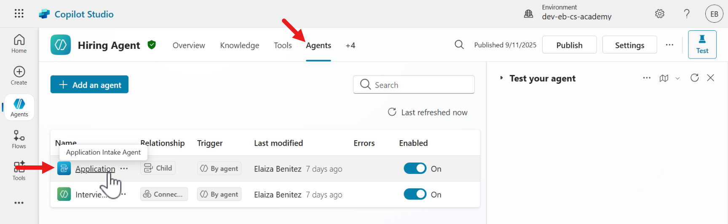The width and height of the screenshot is (728, 224).
Task: Click the environment globe icon
Action: [x=528, y=13]
